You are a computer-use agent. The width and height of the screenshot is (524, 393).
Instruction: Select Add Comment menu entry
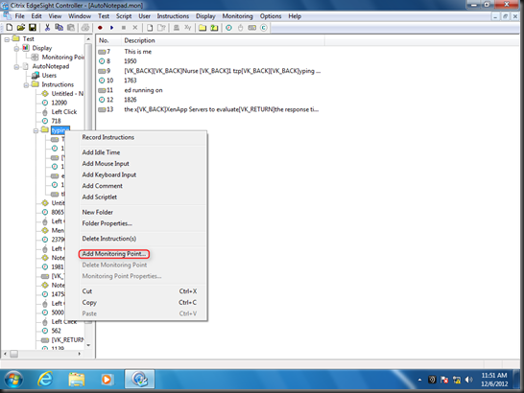pos(103,186)
